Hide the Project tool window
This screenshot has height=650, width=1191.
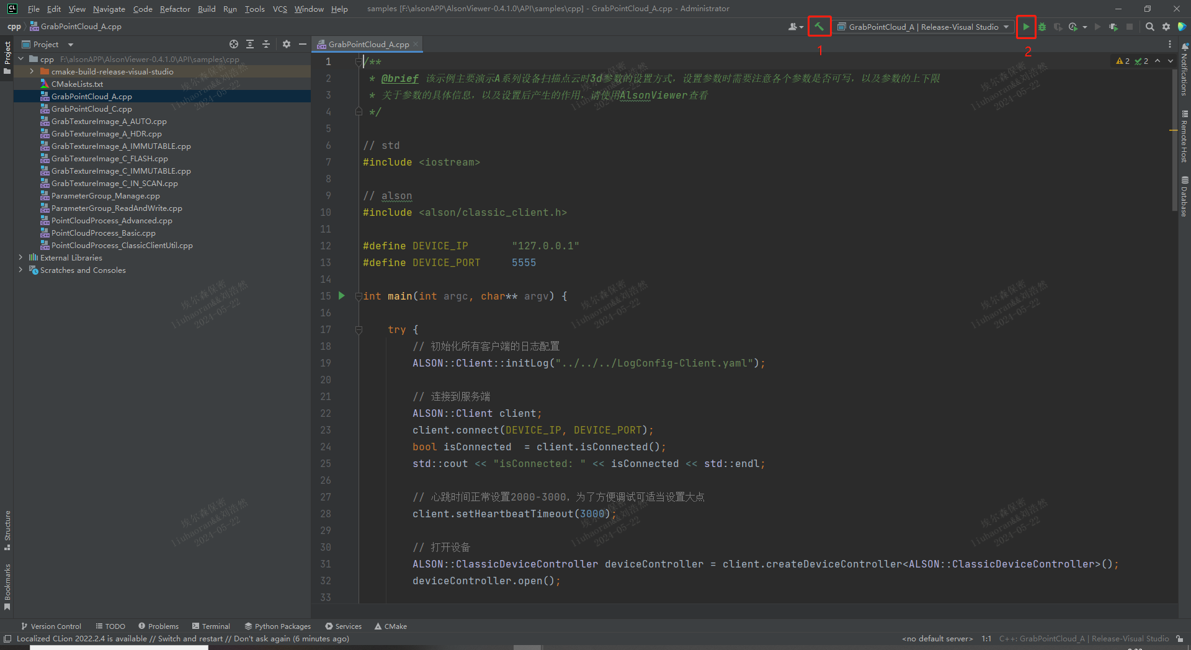(x=302, y=44)
